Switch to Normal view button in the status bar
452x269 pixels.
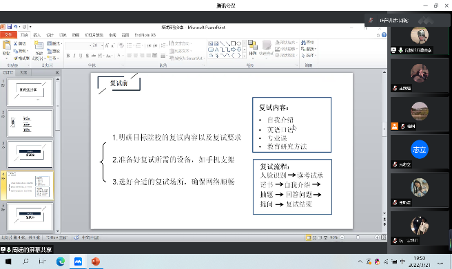click(309, 237)
